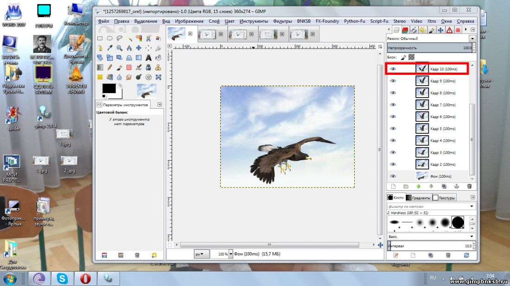Pick the Pencil tool

coord(109,68)
